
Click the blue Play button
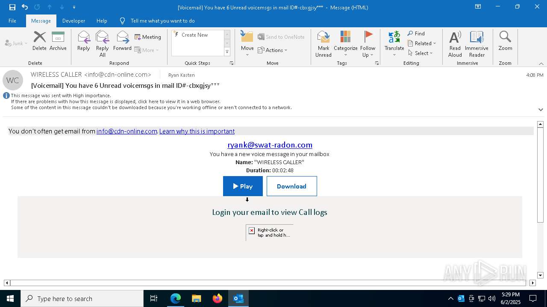(243, 186)
